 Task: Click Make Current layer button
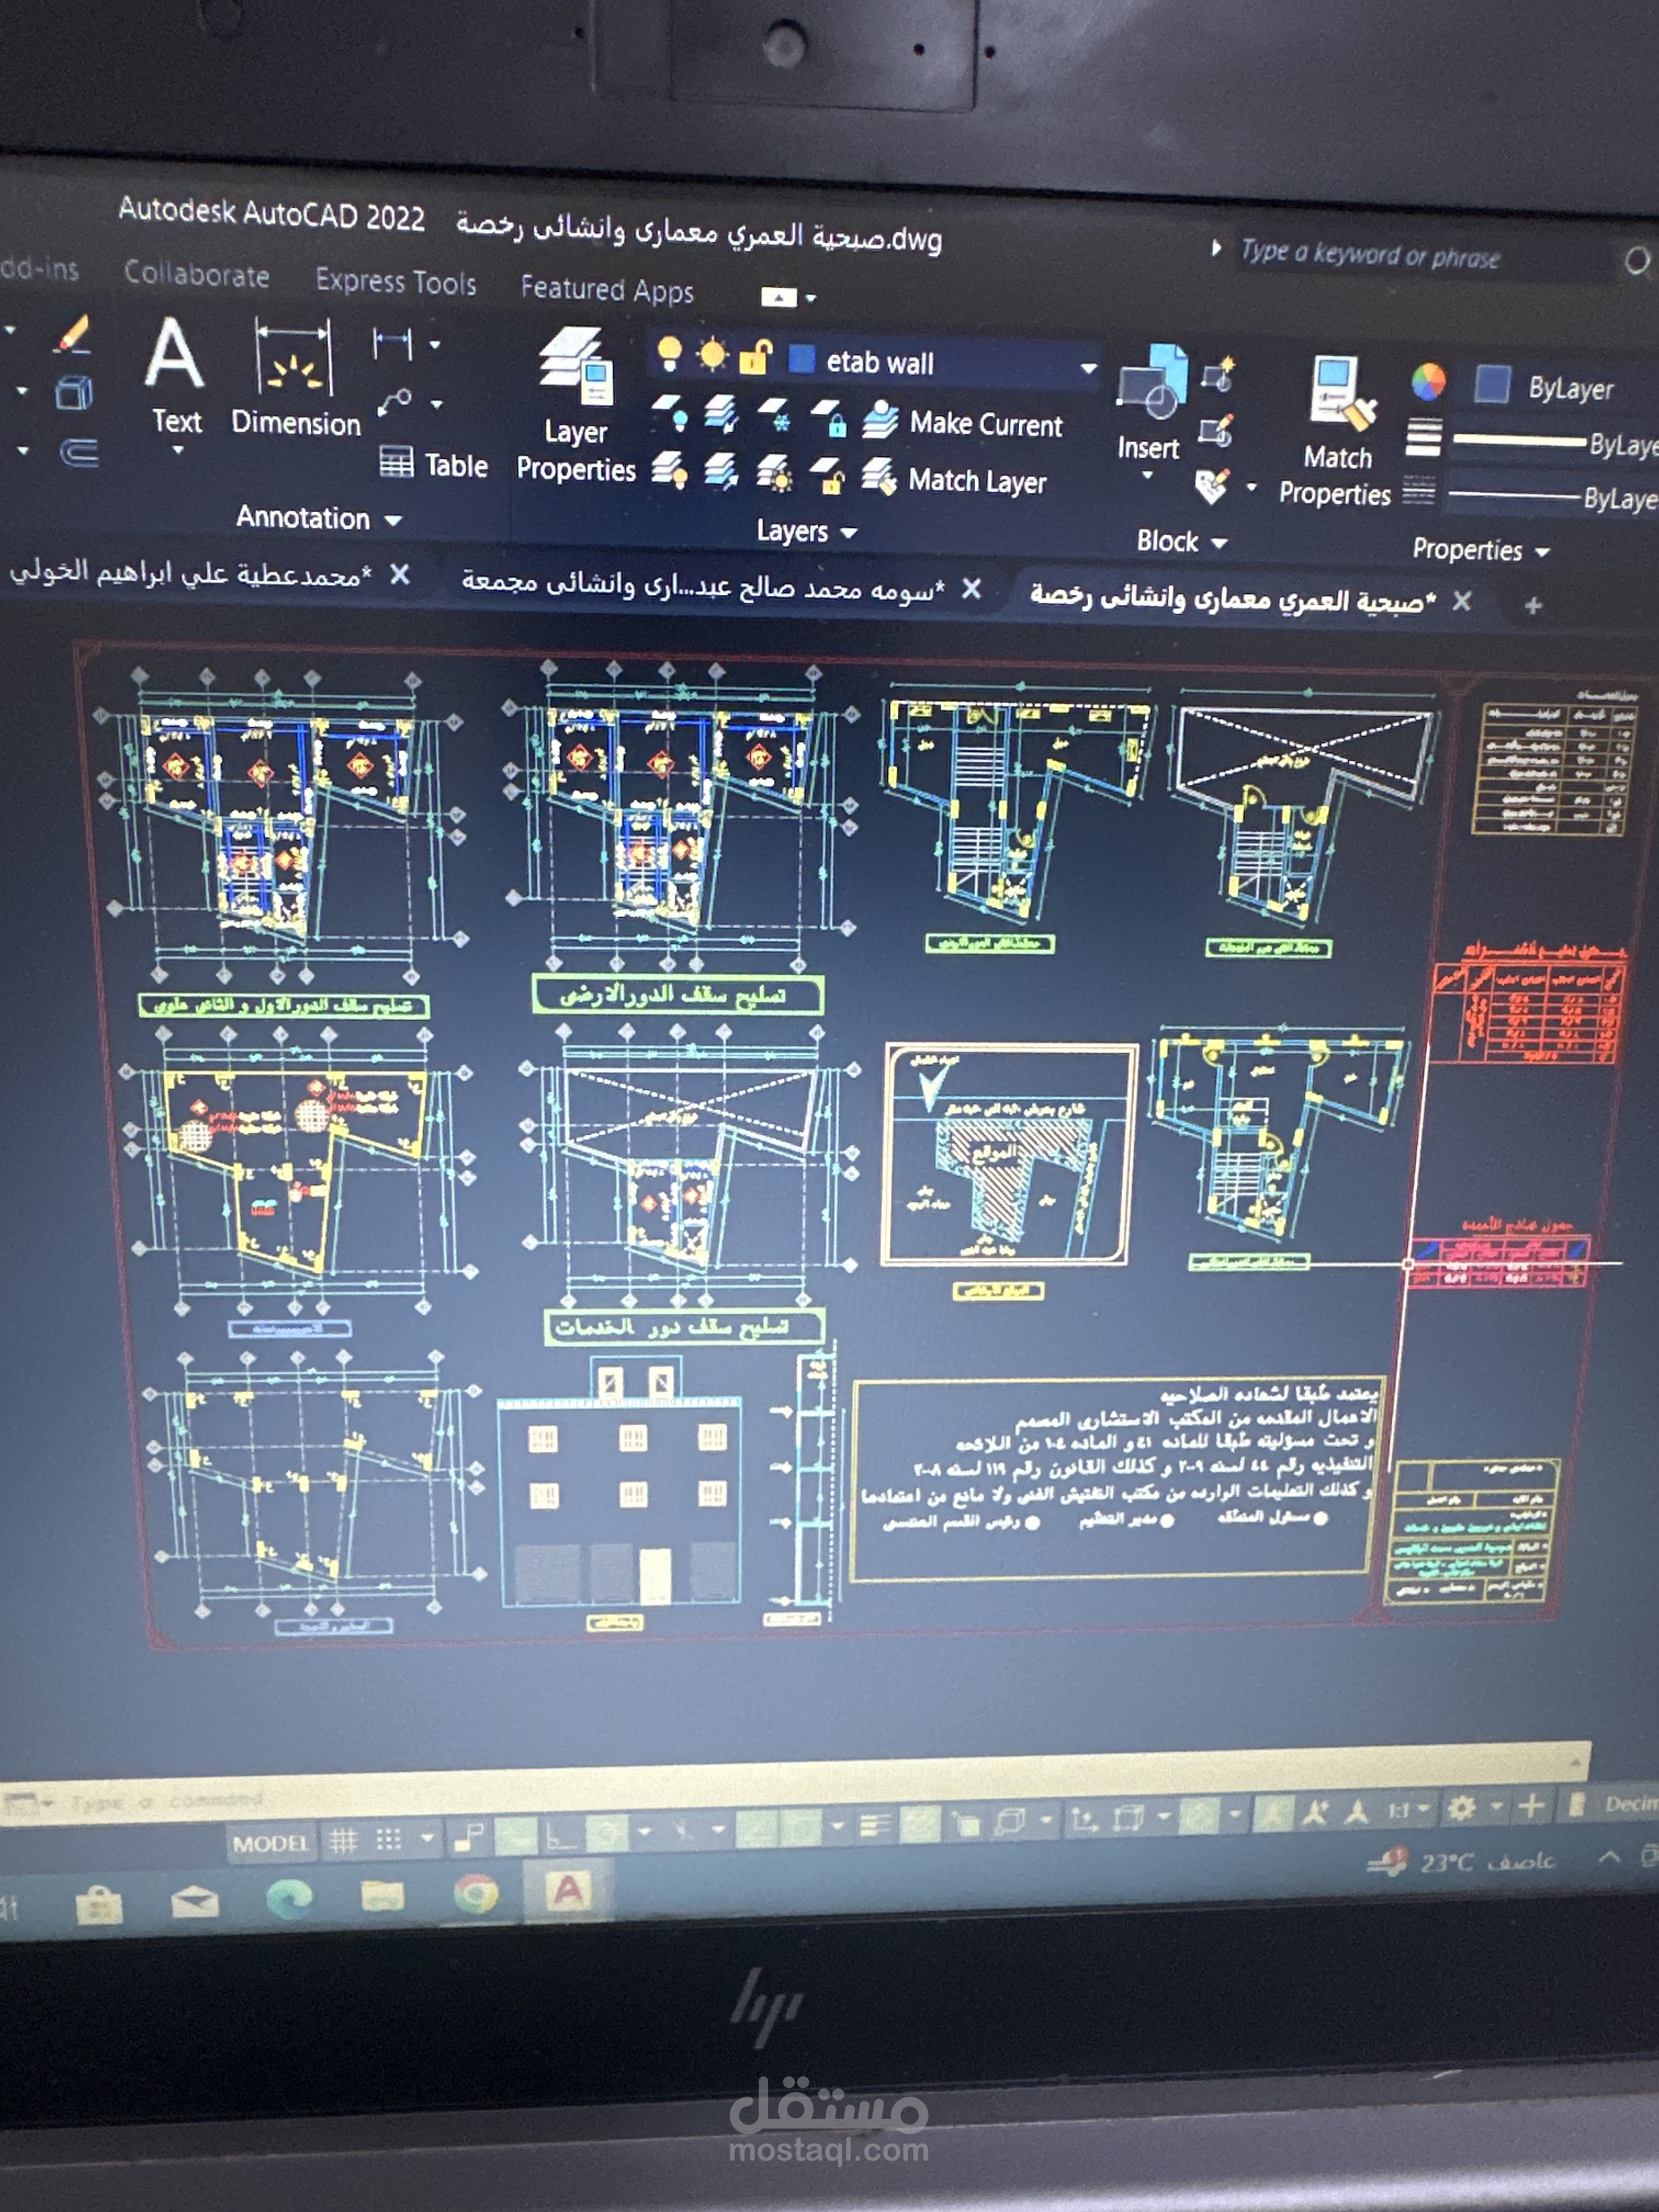coord(962,423)
